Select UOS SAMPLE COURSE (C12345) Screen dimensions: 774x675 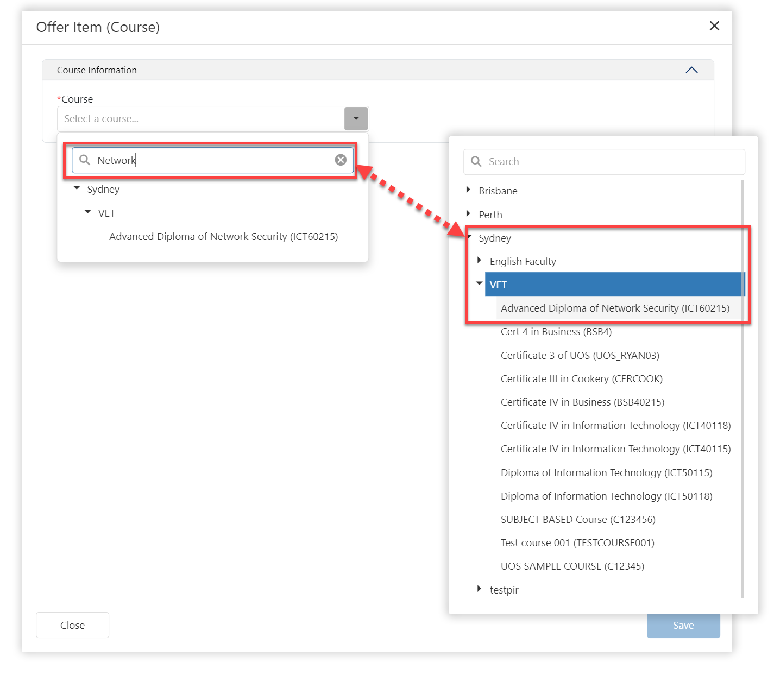point(572,566)
